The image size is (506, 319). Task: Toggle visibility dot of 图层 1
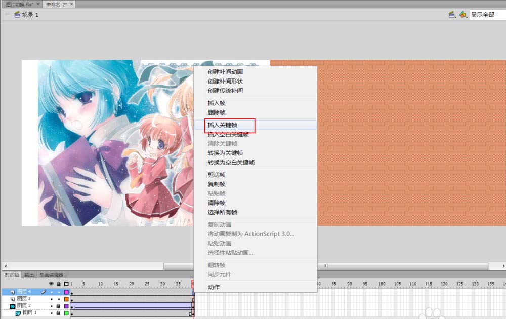tap(51, 313)
